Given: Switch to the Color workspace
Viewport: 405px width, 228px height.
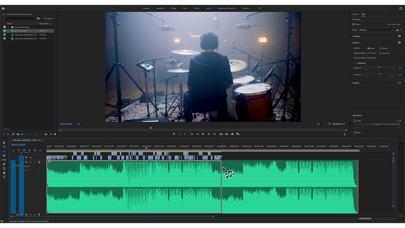Looking at the screenshot, I should click(x=185, y=8).
